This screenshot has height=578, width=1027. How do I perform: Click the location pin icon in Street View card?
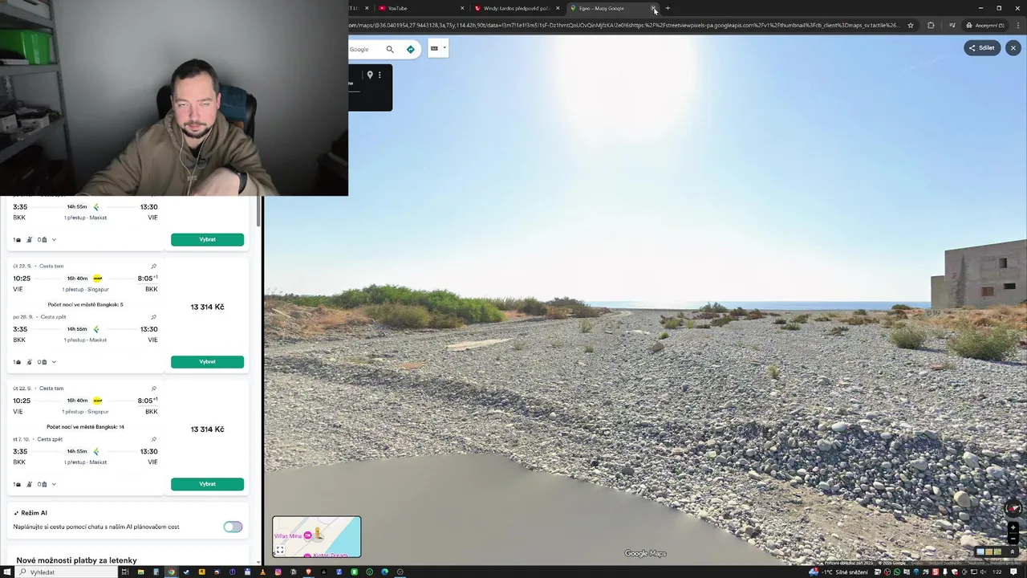tap(370, 75)
